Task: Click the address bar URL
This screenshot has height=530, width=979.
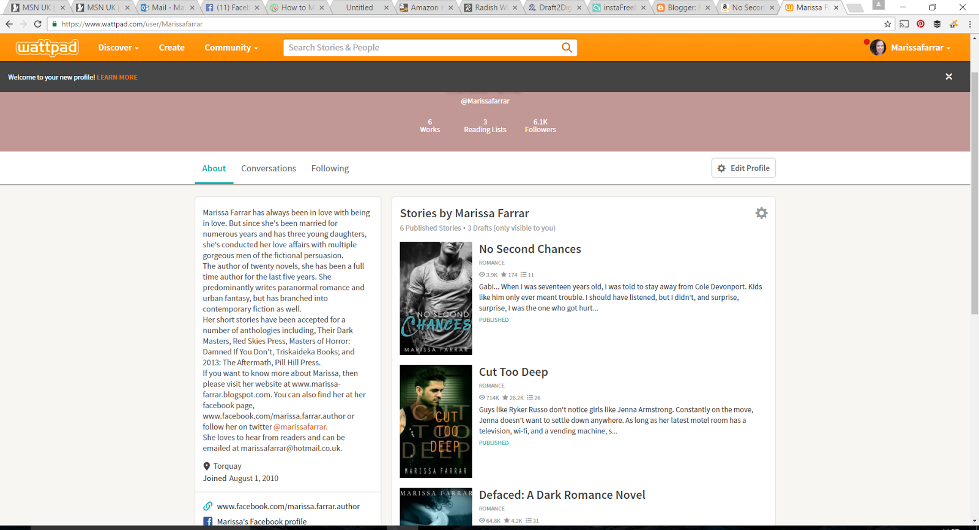Action: click(x=132, y=24)
